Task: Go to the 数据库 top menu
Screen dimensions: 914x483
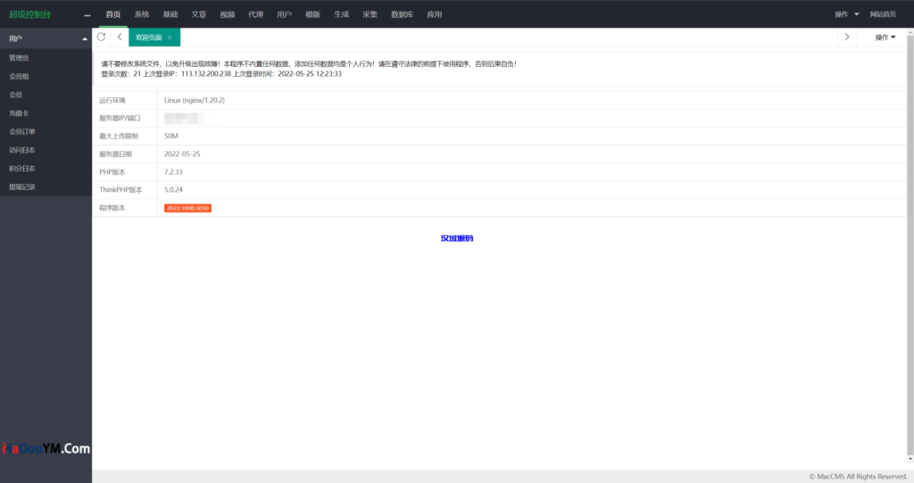Action: [402, 14]
